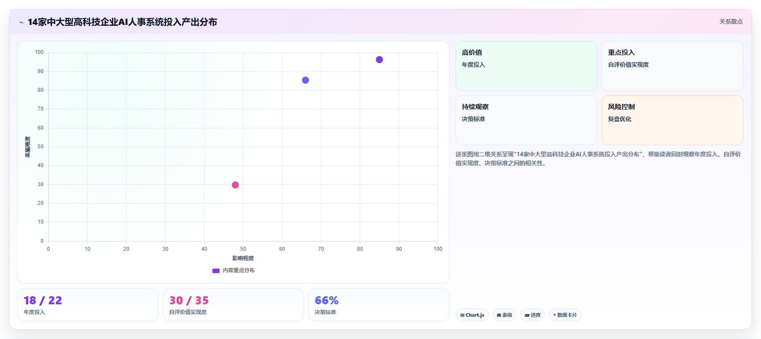This screenshot has height=339, width=761.
Task: Open the 高价值 年度投入 card
Action: tap(526, 66)
